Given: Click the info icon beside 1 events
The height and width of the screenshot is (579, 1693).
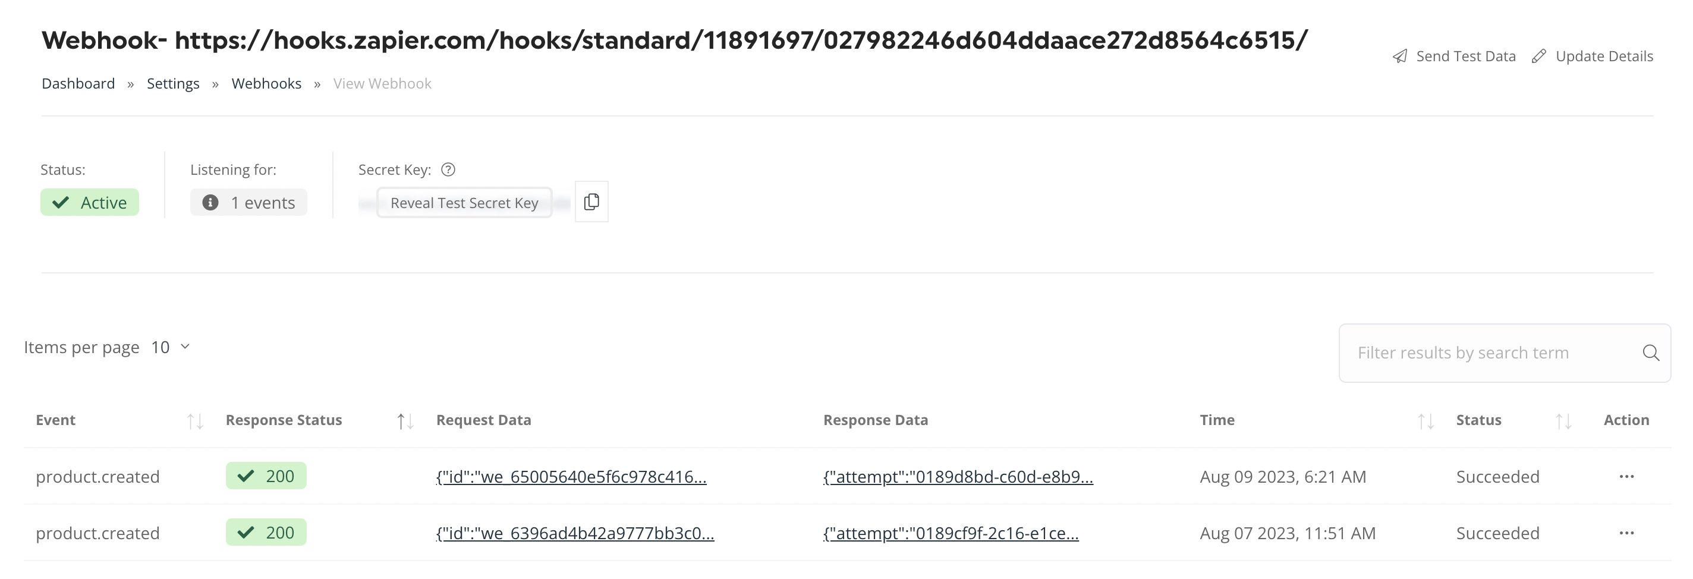Looking at the screenshot, I should pyautogui.click(x=210, y=203).
